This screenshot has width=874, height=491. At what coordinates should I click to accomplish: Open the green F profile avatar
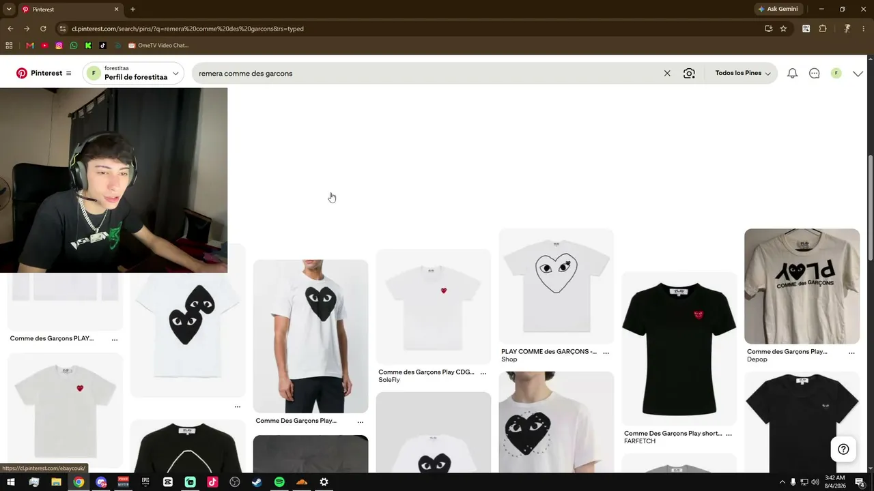click(x=836, y=73)
